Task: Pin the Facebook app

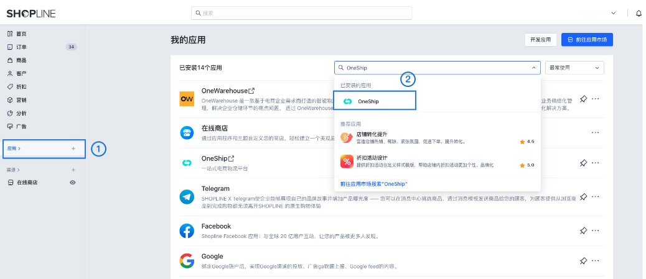Action: click(x=583, y=231)
